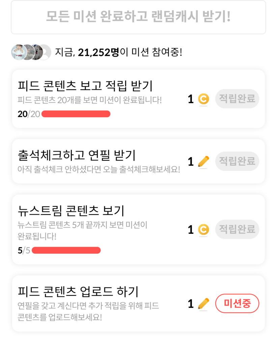Click the 5/5 뉴스트림 progress bar
This screenshot has width=280, height=344.
(x=66, y=250)
